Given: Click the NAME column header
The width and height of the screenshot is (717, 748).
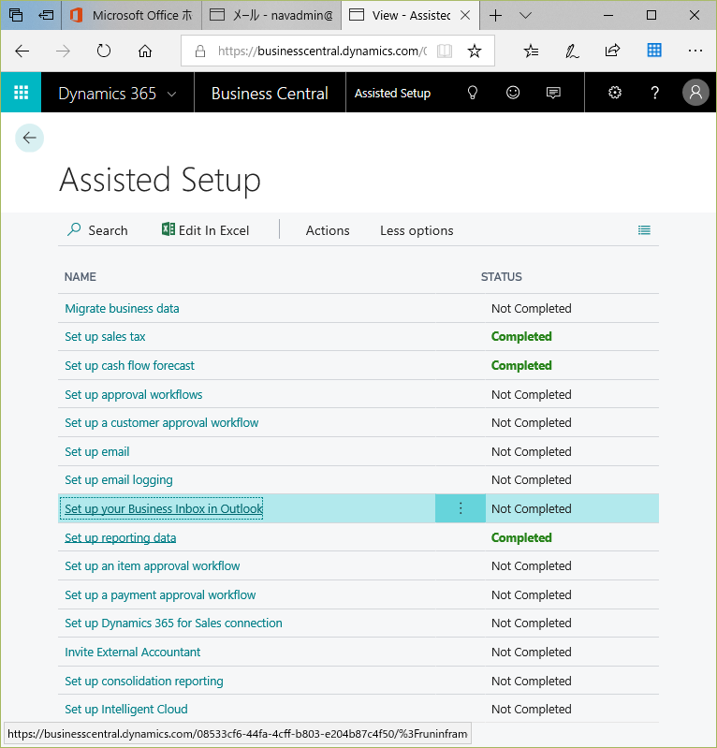Looking at the screenshot, I should point(80,277).
